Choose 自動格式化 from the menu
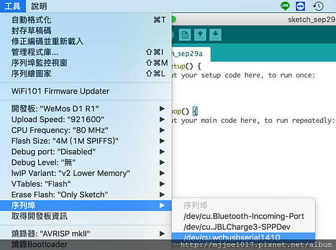This screenshot has height=250, width=336. pos(86,20)
